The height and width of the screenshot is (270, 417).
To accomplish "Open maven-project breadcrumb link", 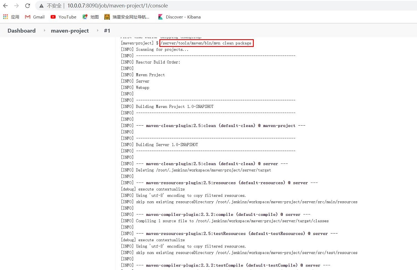I will (x=70, y=31).
